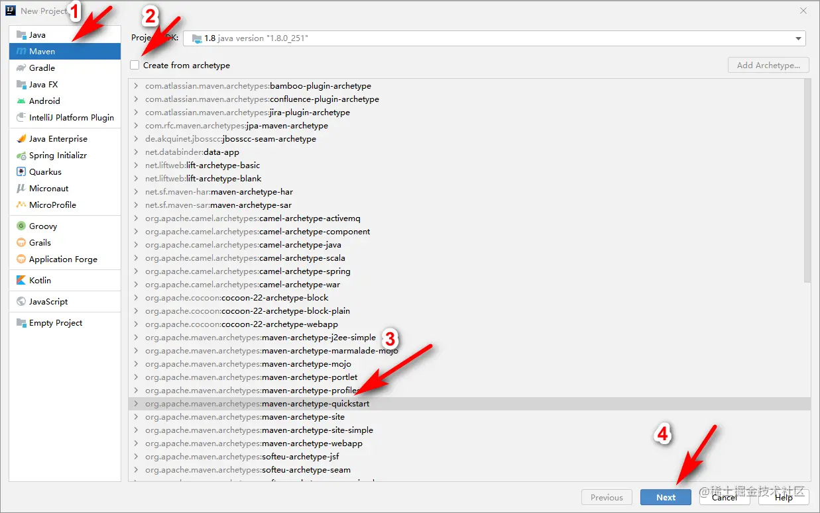
Task: Select maven-archetype-har row
Action: coord(465,192)
